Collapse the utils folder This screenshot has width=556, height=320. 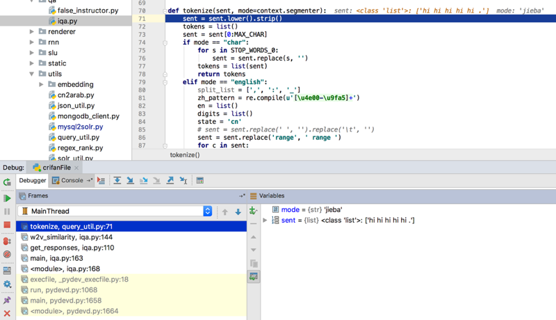click(x=32, y=74)
